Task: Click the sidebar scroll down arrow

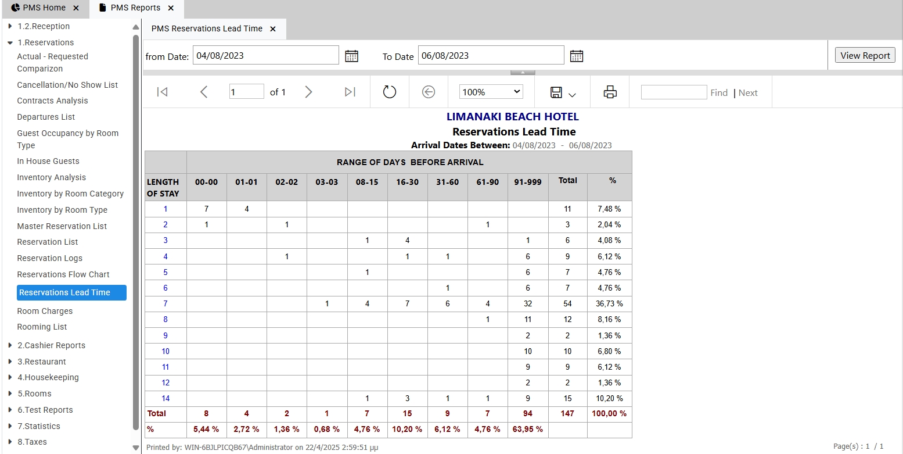Action: (x=136, y=448)
